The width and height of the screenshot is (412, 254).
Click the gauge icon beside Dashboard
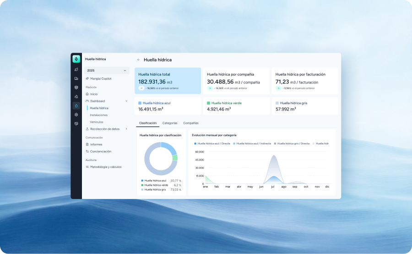[x=87, y=101]
